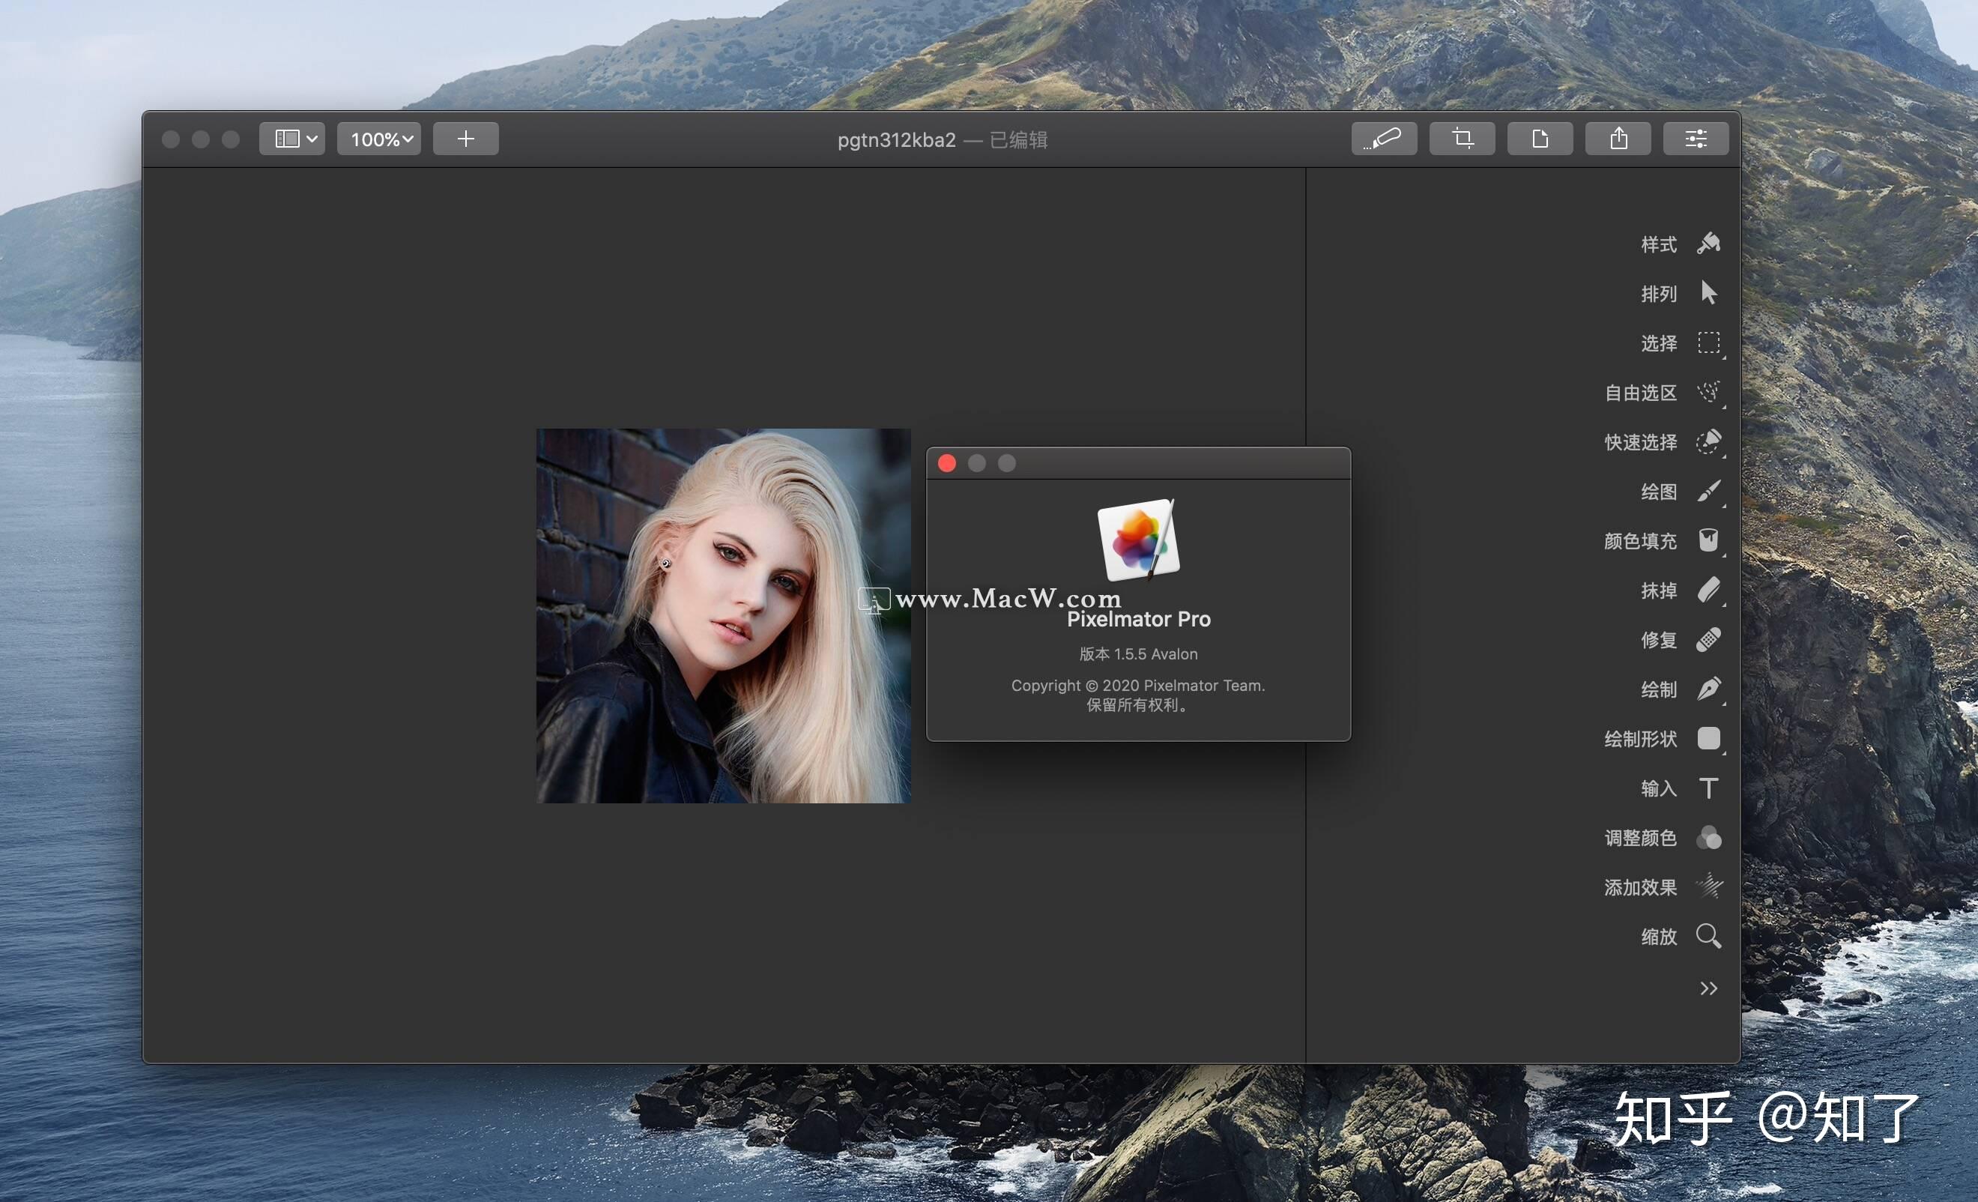Select the 添加效果 effects tool
This screenshot has width=1978, height=1202.
[x=1708, y=887]
